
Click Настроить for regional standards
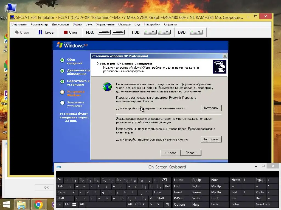(211, 108)
